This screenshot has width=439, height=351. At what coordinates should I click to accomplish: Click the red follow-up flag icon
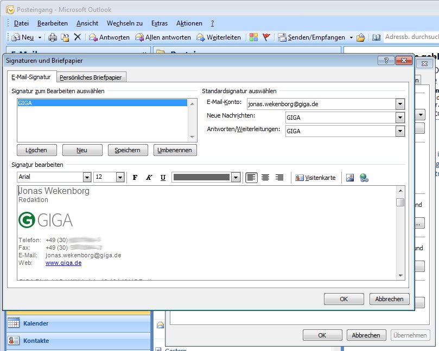pos(266,37)
